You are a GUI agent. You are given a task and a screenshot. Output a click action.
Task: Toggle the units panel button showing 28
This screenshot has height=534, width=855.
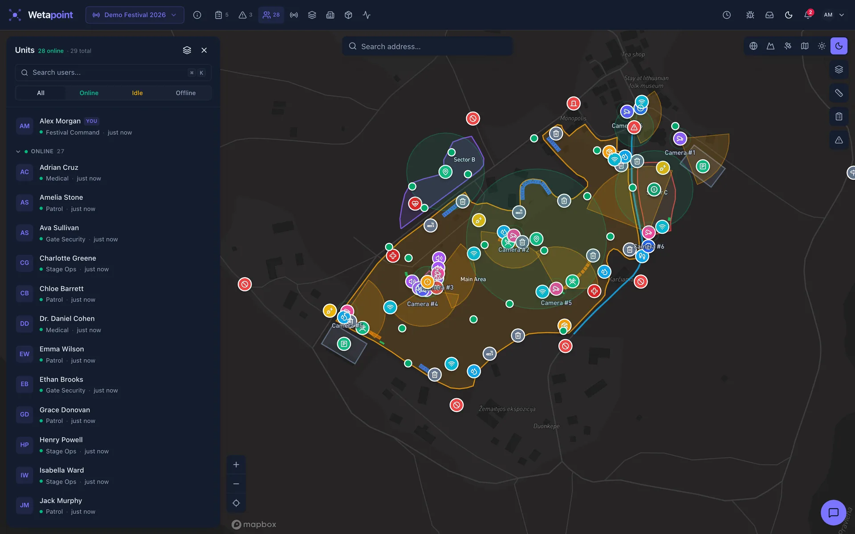pyautogui.click(x=271, y=15)
